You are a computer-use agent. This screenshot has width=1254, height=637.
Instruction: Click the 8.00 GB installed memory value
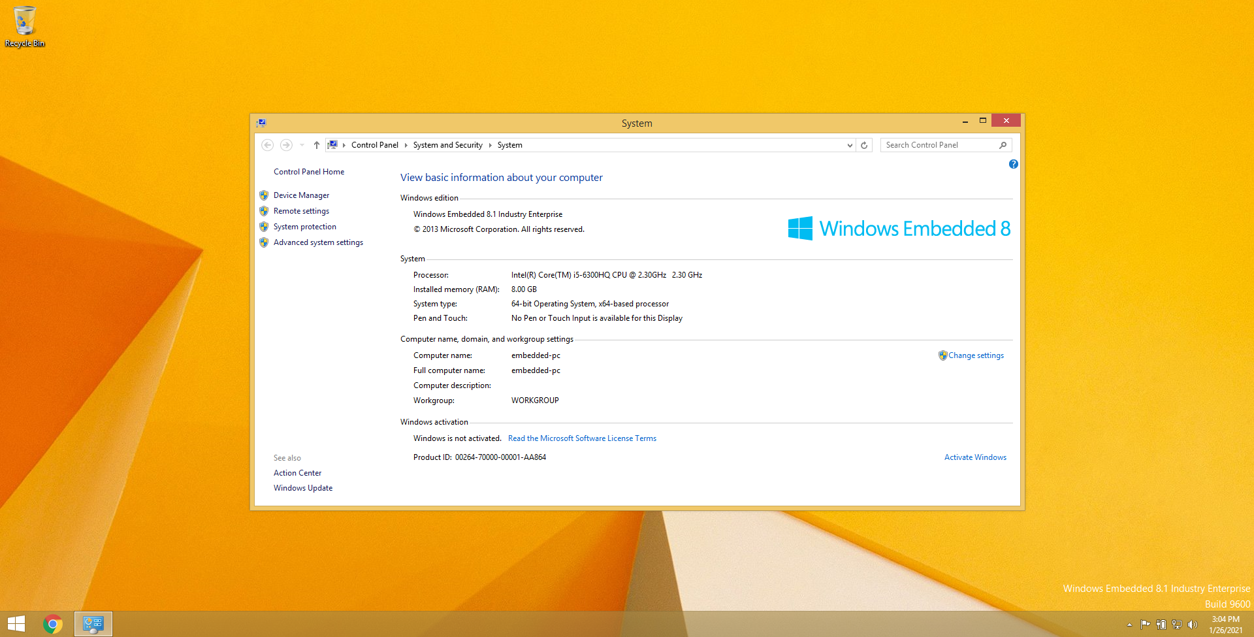pos(524,289)
